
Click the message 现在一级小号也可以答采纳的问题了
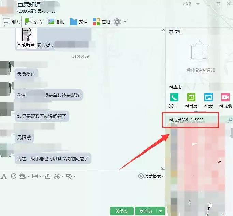[53, 159]
